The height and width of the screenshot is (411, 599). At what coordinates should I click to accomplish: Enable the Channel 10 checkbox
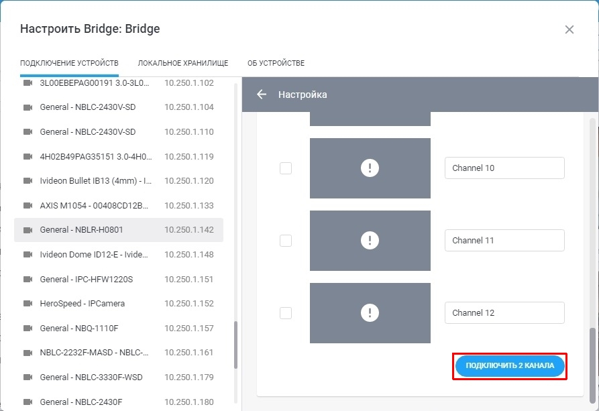click(286, 168)
